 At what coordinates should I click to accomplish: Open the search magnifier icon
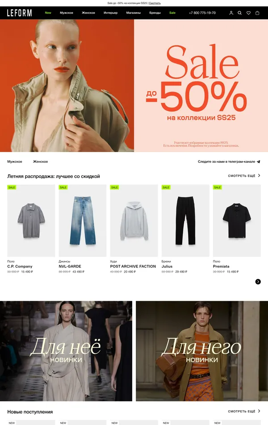pyautogui.click(x=239, y=13)
